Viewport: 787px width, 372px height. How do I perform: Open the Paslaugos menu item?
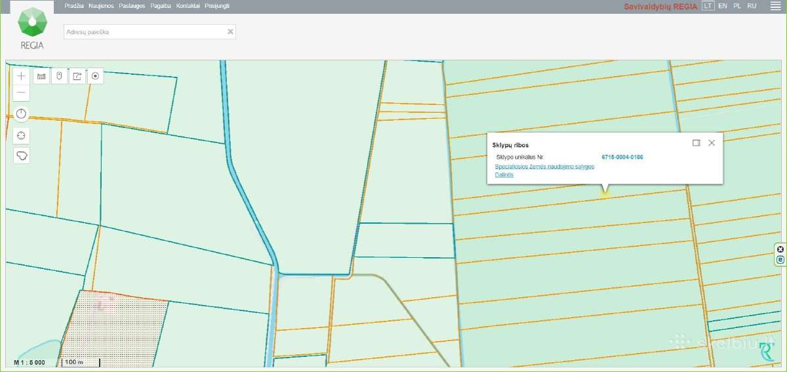[132, 5]
